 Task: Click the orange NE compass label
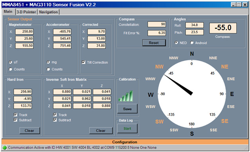225,67
